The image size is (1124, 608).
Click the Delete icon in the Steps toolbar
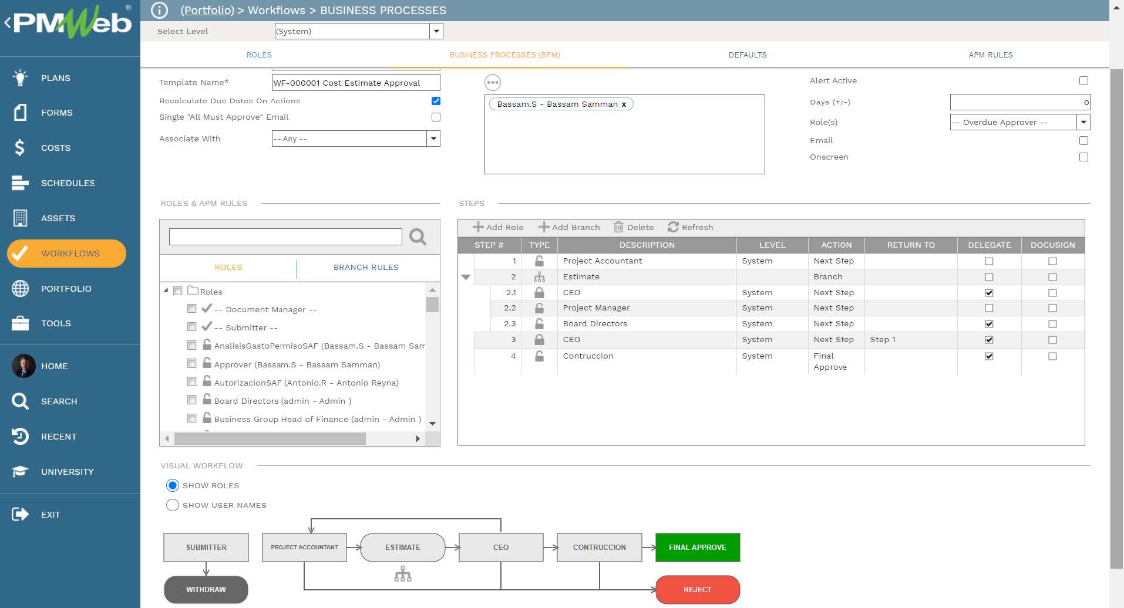[x=618, y=227]
